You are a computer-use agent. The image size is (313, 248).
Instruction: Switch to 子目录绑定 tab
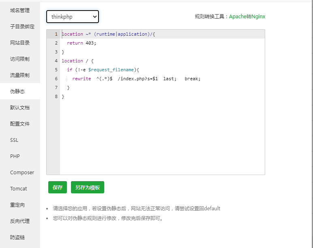pyautogui.click(x=20, y=26)
